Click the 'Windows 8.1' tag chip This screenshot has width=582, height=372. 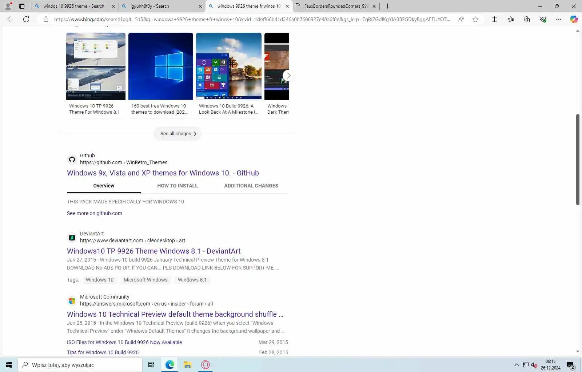[x=192, y=280]
